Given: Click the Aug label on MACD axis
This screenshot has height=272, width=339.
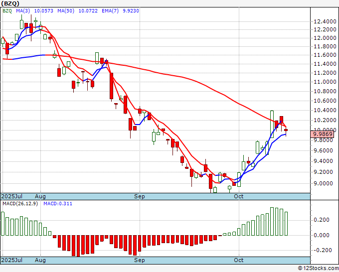Looking at the screenshot, I should (x=40, y=260).
